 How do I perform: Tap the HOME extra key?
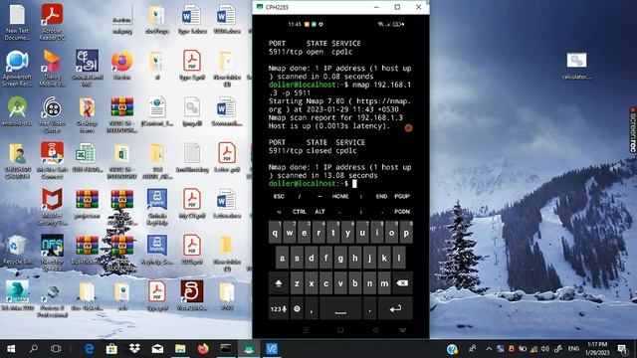point(340,197)
